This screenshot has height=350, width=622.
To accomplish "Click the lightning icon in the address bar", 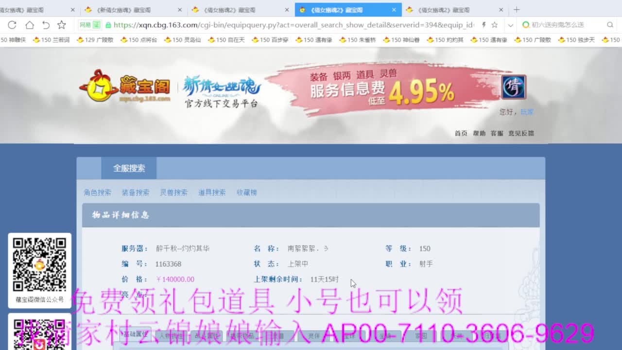I will click(484, 24).
